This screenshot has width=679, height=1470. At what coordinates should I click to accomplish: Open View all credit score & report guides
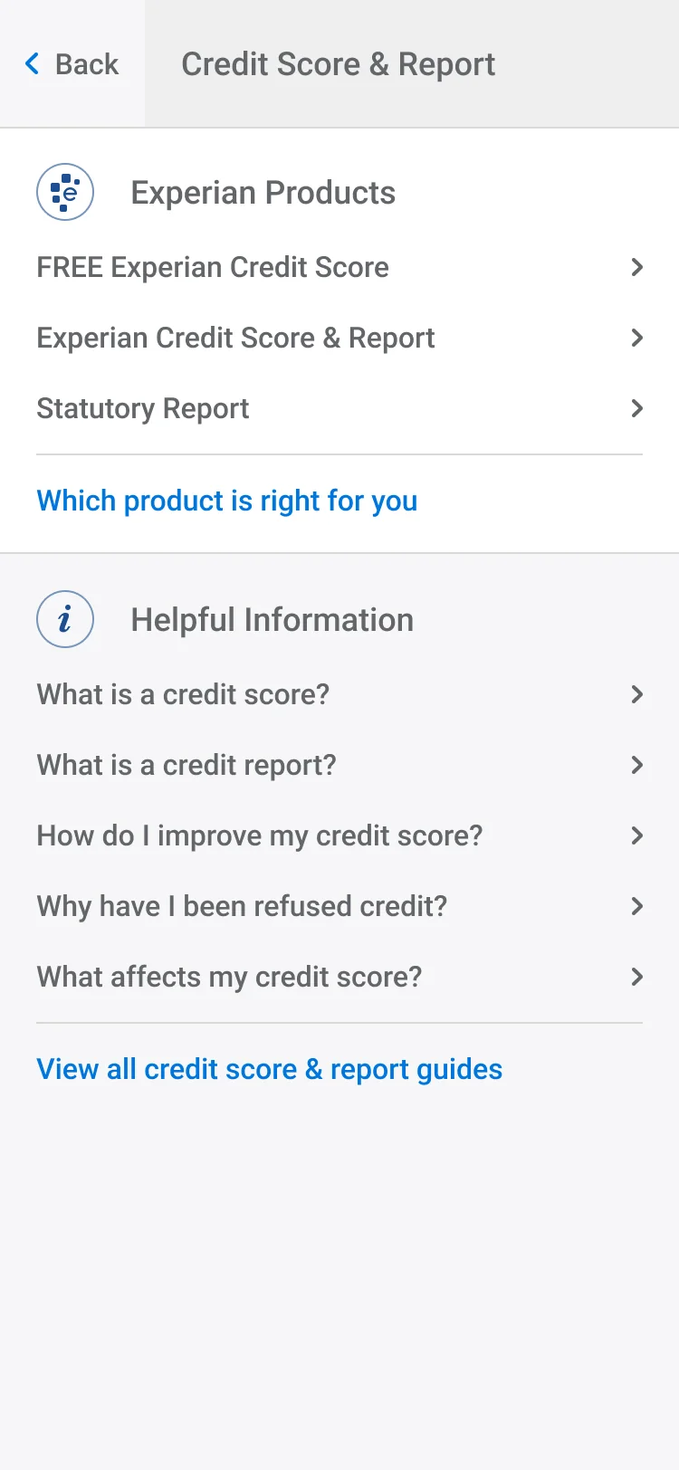269,1069
